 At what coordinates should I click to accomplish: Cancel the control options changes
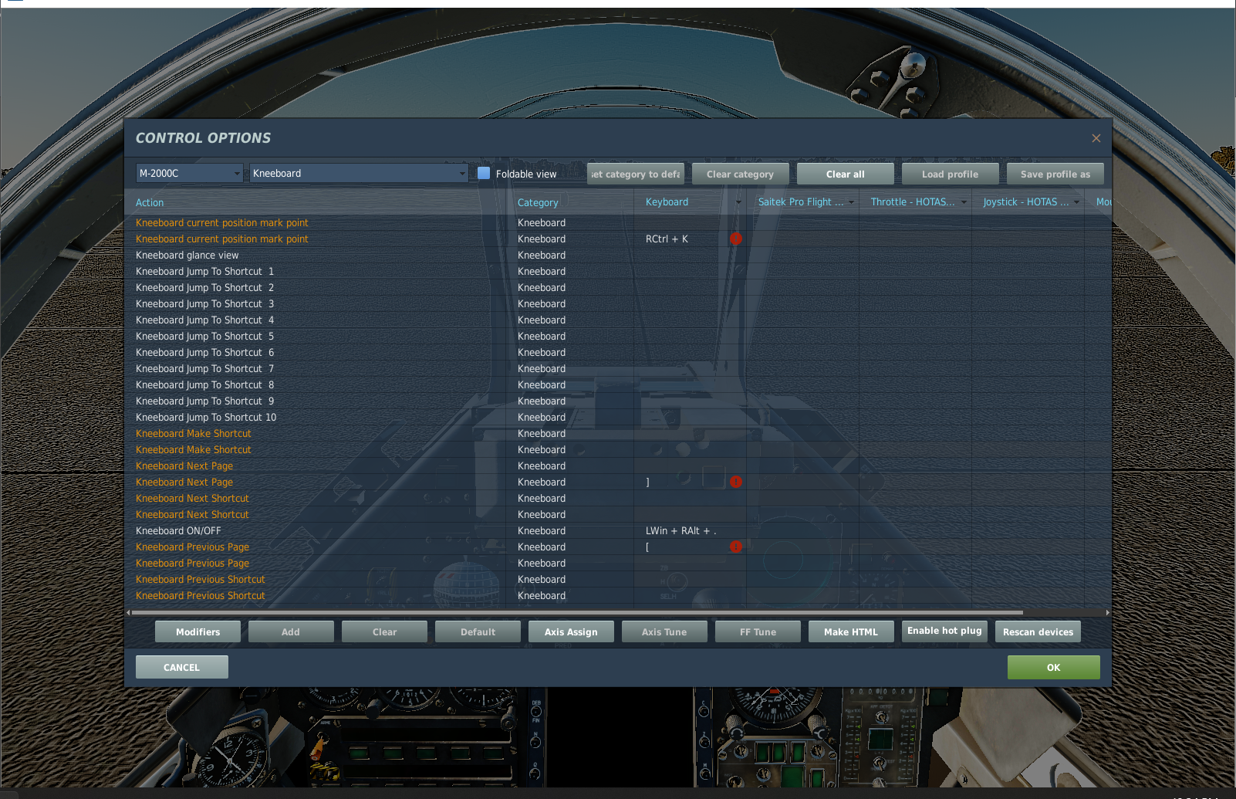182,667
